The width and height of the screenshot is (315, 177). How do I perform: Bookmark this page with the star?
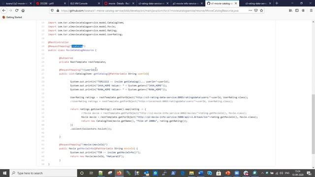(261, 10)
